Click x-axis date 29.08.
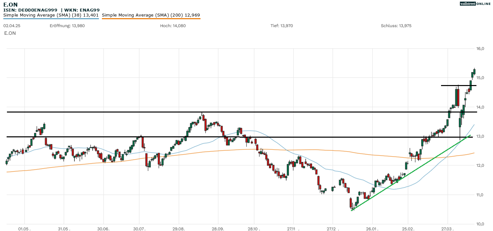The height and width of the screenshot is (231, 493). 179,228
